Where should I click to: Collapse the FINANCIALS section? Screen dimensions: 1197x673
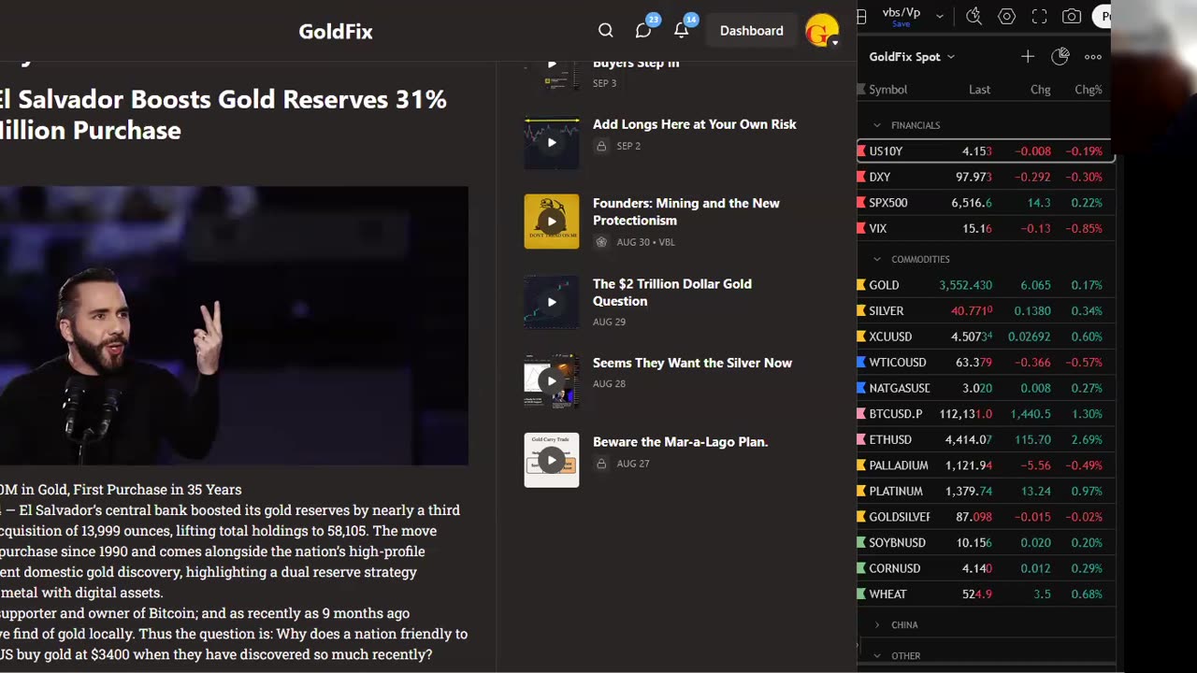click(x=877, y=125)
